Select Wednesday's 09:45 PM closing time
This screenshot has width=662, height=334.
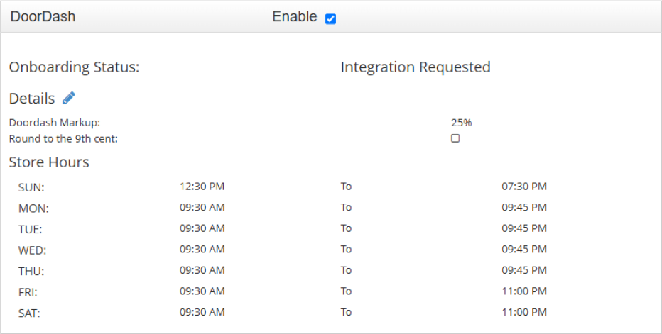[x=524, y=249]
